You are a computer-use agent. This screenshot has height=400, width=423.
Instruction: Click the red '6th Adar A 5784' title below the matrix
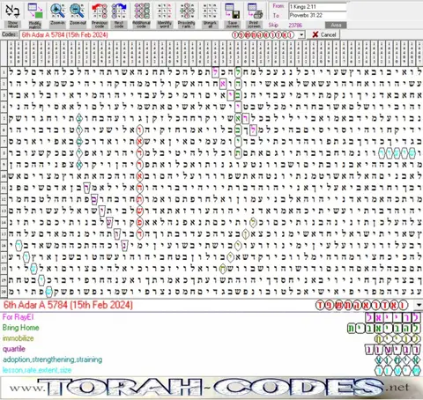[68, 305]
